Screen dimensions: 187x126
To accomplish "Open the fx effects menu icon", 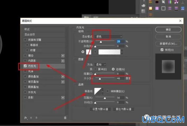I will 25,118.
